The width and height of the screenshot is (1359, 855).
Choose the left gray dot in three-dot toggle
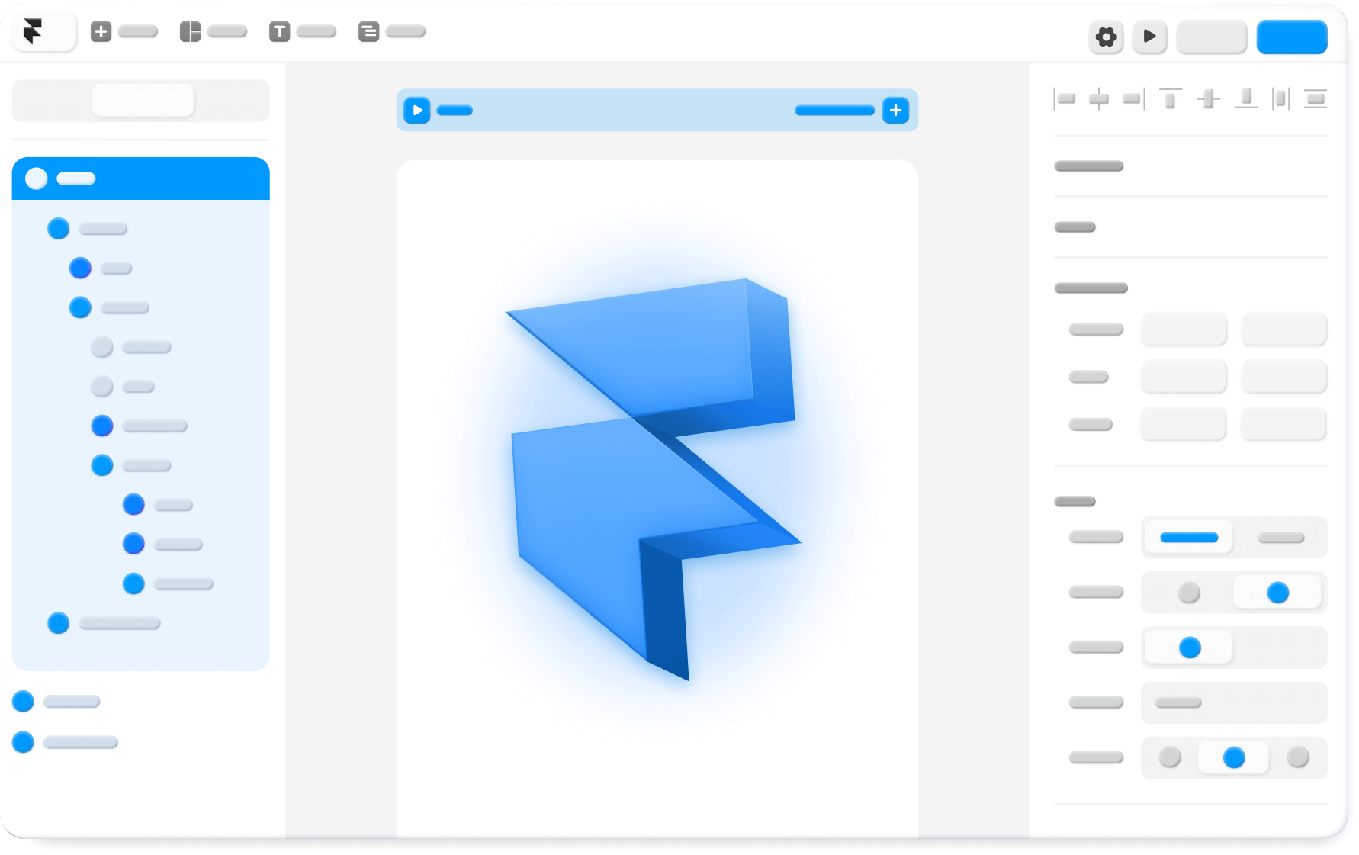[x=1170, y=757]
